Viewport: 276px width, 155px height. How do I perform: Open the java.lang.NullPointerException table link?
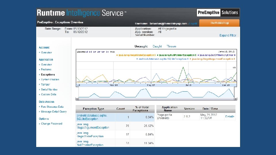[x=90, y=143]
